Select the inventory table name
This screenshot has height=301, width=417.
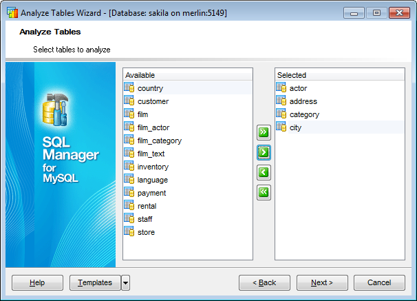point(153,167)
